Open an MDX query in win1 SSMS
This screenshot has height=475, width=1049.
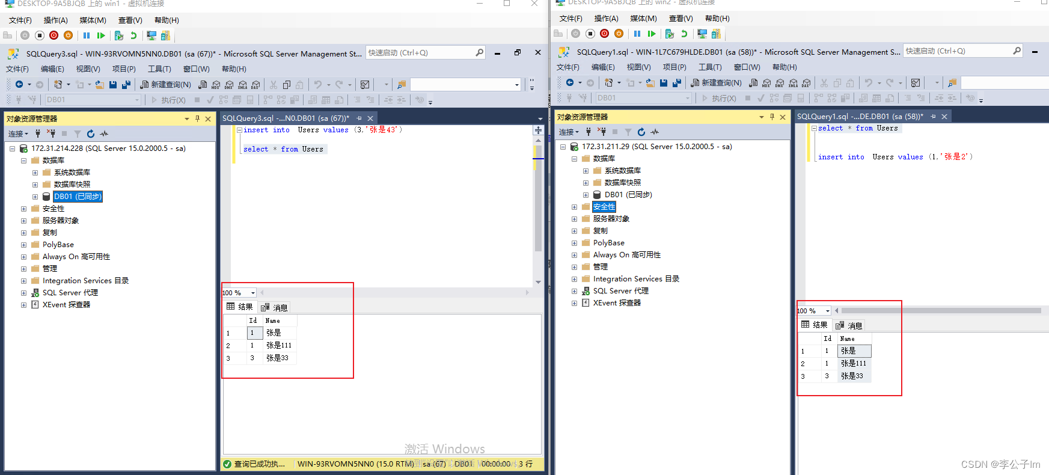(216, 85)
